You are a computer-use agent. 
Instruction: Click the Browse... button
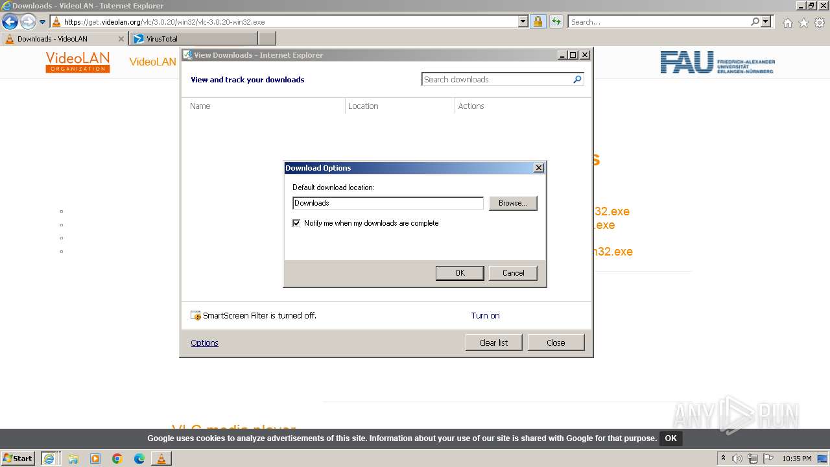[x=513, y=203]
